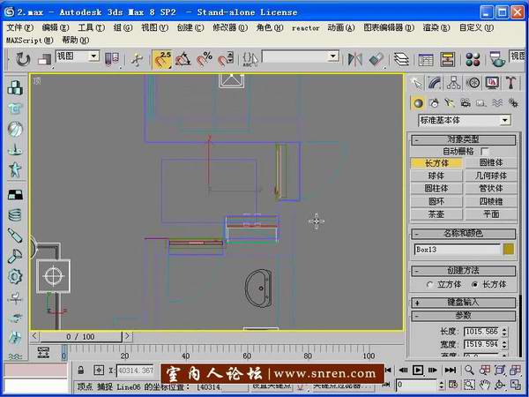The width and height of the screenshot is (529, 397).
Task: Expand the 键盘输入 rollout
Action: click(x=463, y=302)
